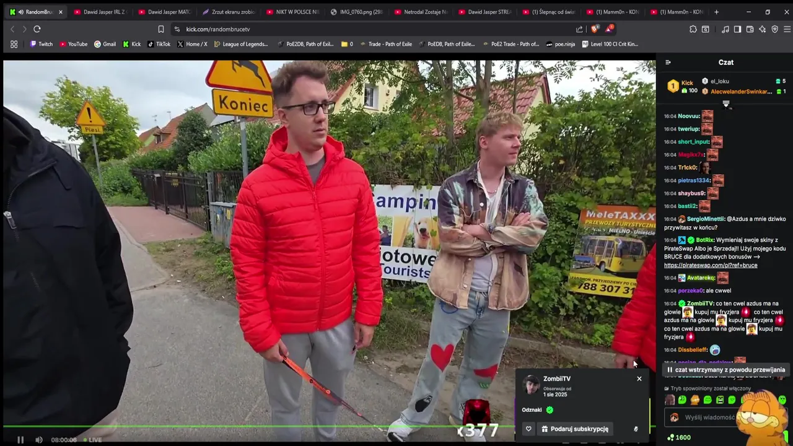The width and height of the screenshot is (793, 446).
Task: Open the 1600 channel points counter
Action: coord(678,437)
